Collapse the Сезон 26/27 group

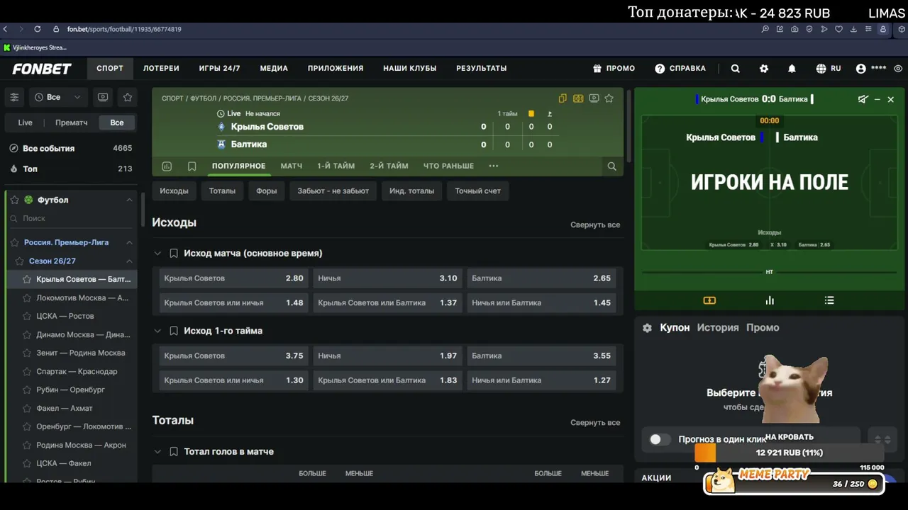[129, 261]
